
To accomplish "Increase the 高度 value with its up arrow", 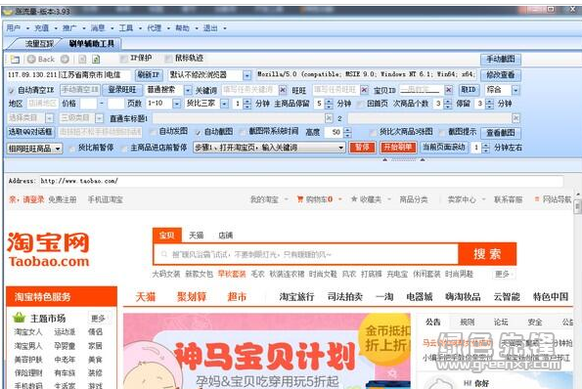I will point(347,130).
